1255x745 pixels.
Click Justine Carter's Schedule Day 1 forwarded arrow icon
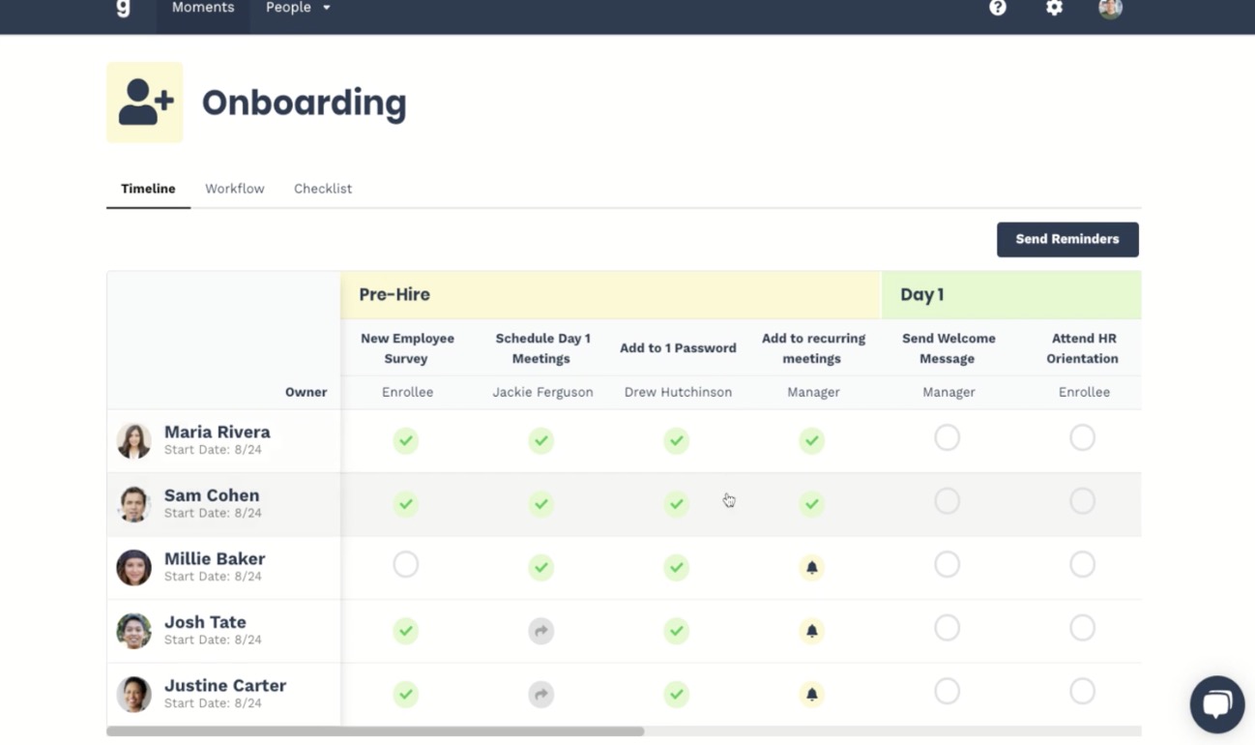[541, 694]
